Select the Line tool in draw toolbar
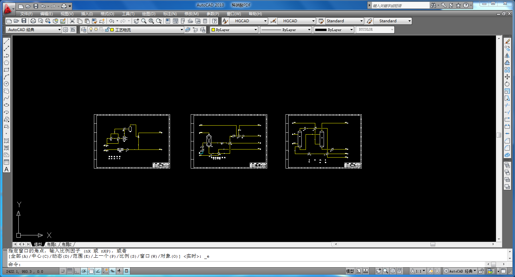This screenshot has width=515, height=277. tap(6, 41)
